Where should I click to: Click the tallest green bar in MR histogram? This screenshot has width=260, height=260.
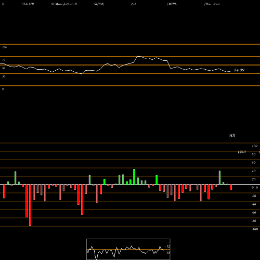[x=134, y=177]
